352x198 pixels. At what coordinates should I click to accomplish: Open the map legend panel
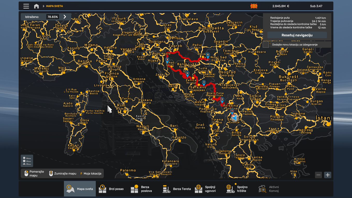[27, 161]
